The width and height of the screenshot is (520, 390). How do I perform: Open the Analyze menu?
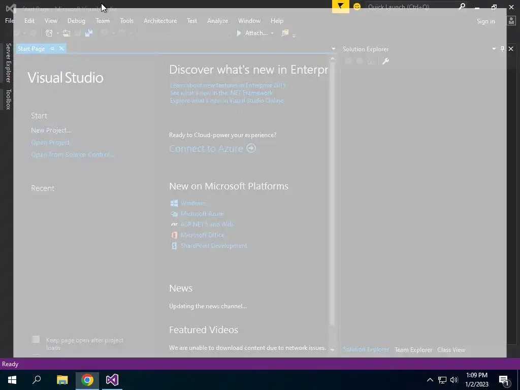[217, 20]
